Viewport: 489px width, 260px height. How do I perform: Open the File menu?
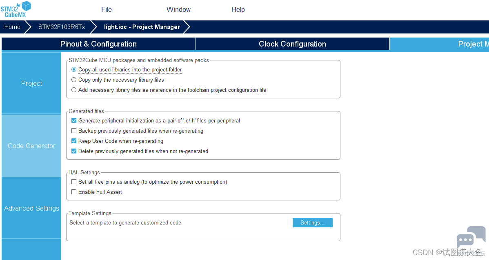[x=107, y=10]
